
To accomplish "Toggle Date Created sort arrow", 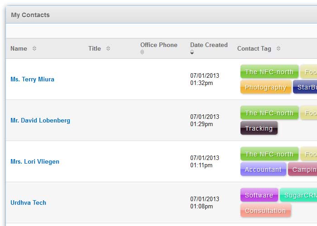I will point(192,52).
